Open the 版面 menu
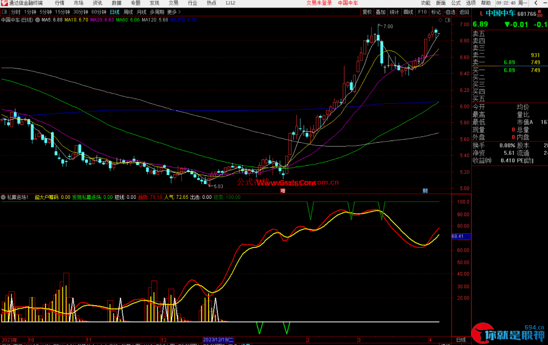548x345 pixels. (441, 3)
